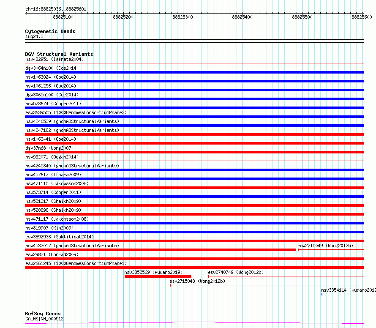Screen dimensions: 376x328
Task: Open variant esv3892938 (Suktitipat2014)
Action: (60, 237)
